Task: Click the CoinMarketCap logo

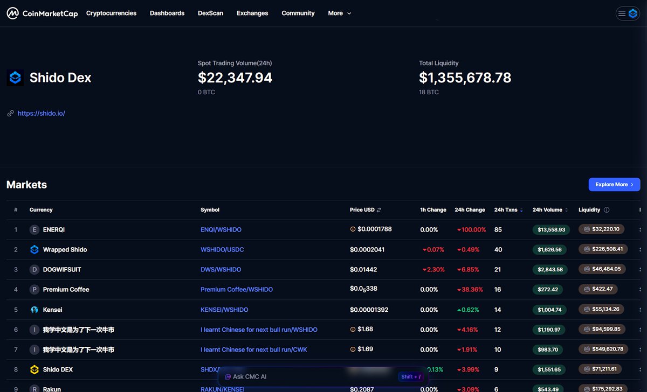Action: point(42,13)
